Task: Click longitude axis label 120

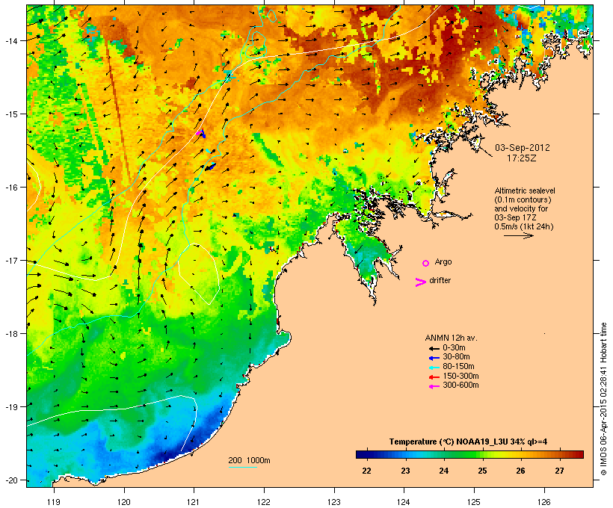Action: tap(124, 502)
